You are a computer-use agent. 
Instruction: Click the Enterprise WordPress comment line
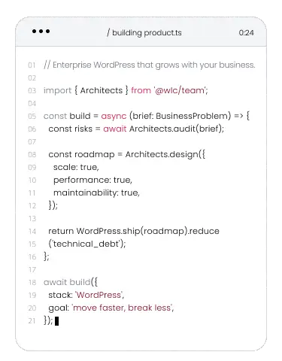150,65
